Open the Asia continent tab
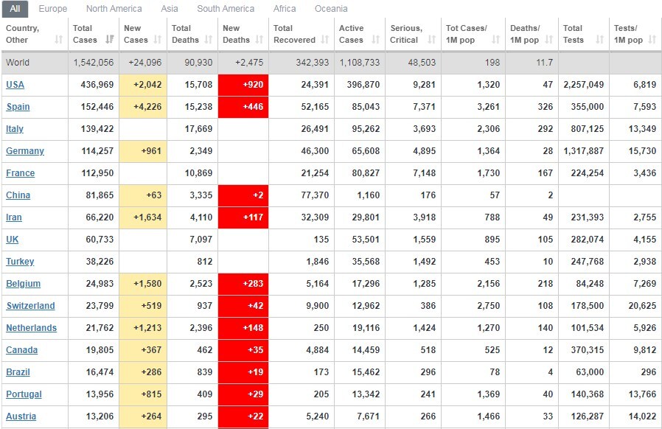 pyautogui.click(x=170, y=9)
